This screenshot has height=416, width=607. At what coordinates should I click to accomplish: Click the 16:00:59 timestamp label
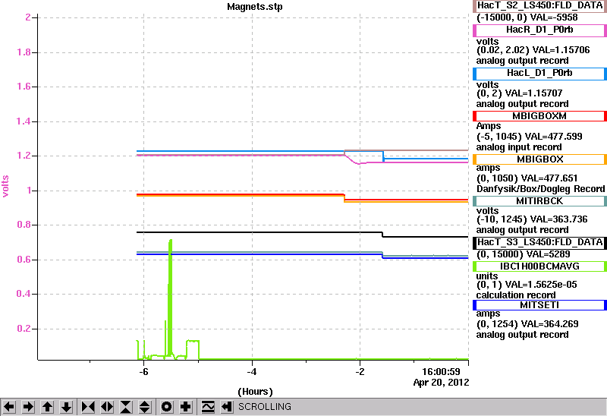[441, 372]
